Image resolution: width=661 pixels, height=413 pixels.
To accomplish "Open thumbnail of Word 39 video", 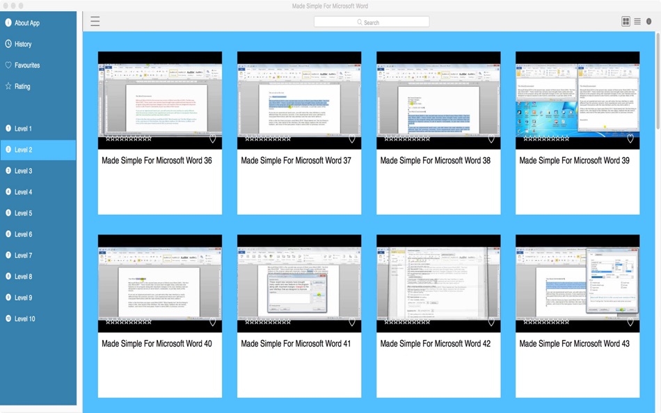I will [578, 100].
